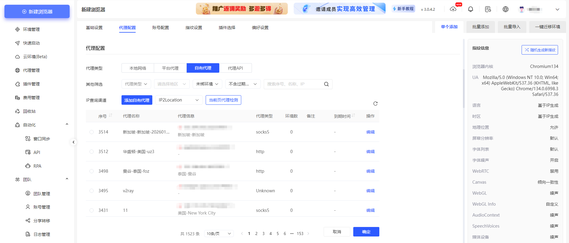Click the 随机生成新指纹 button
569x243 pixels.
(540, 50)
